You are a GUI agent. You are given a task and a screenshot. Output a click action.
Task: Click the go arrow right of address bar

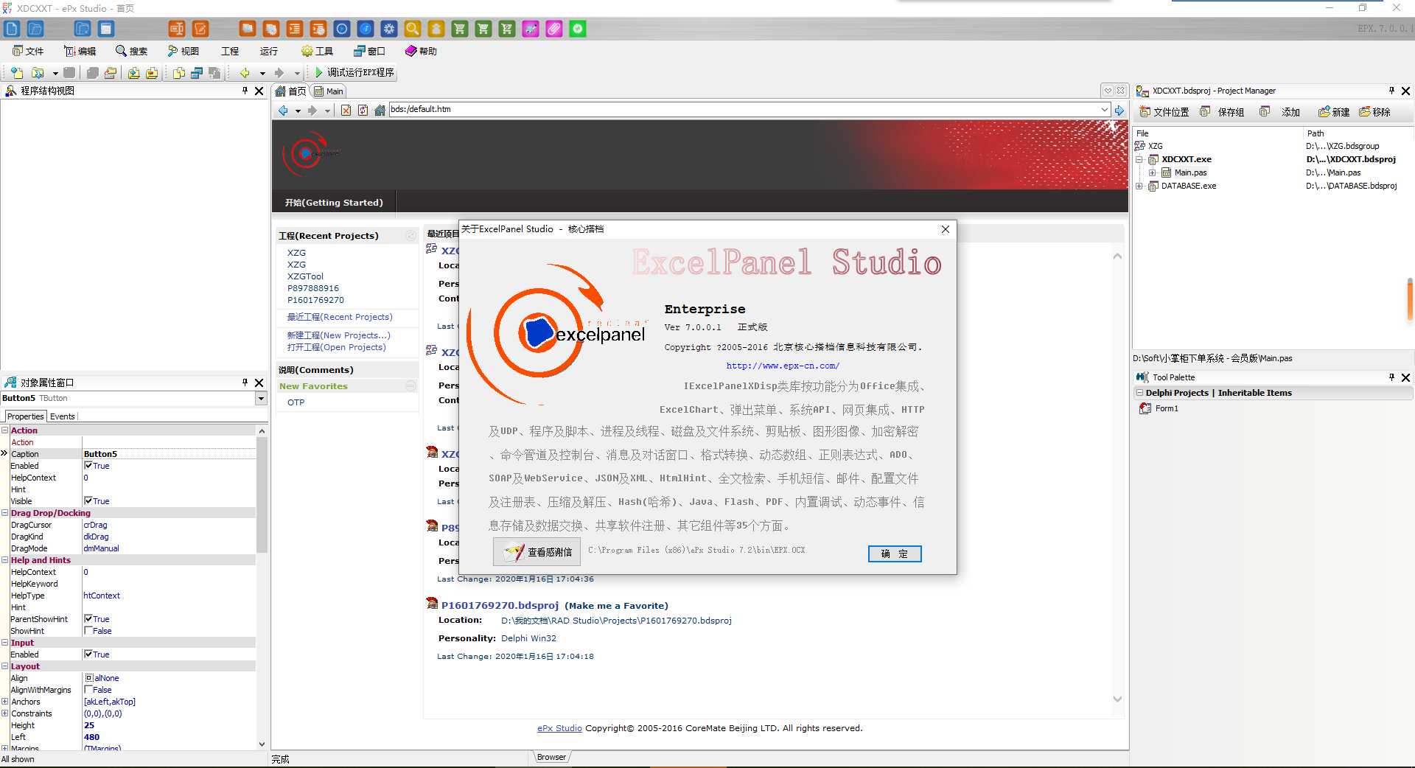click(1119, 111)
